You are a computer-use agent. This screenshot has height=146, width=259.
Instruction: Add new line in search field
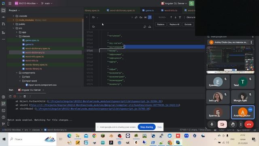[136, 17]
